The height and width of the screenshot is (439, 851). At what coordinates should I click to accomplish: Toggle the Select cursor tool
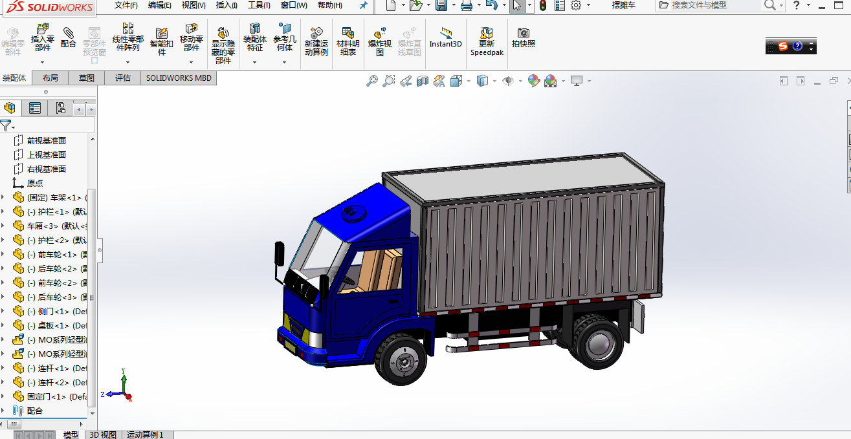coord(516,5)
